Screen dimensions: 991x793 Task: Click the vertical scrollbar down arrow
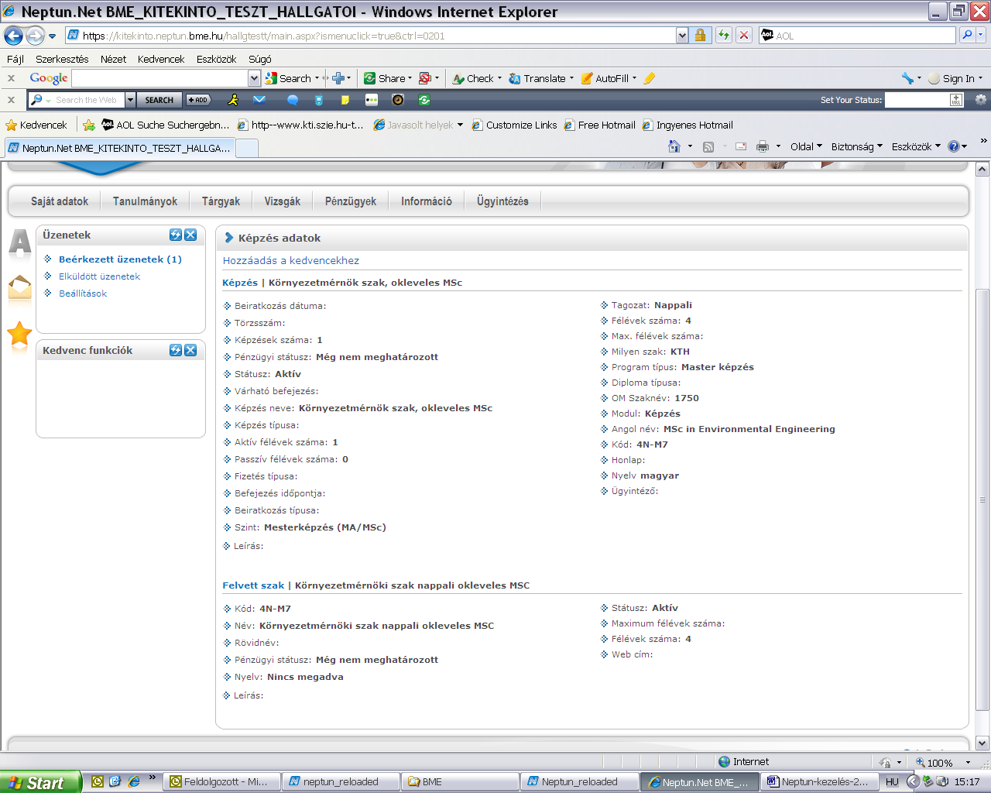click(x=982, y=743)
